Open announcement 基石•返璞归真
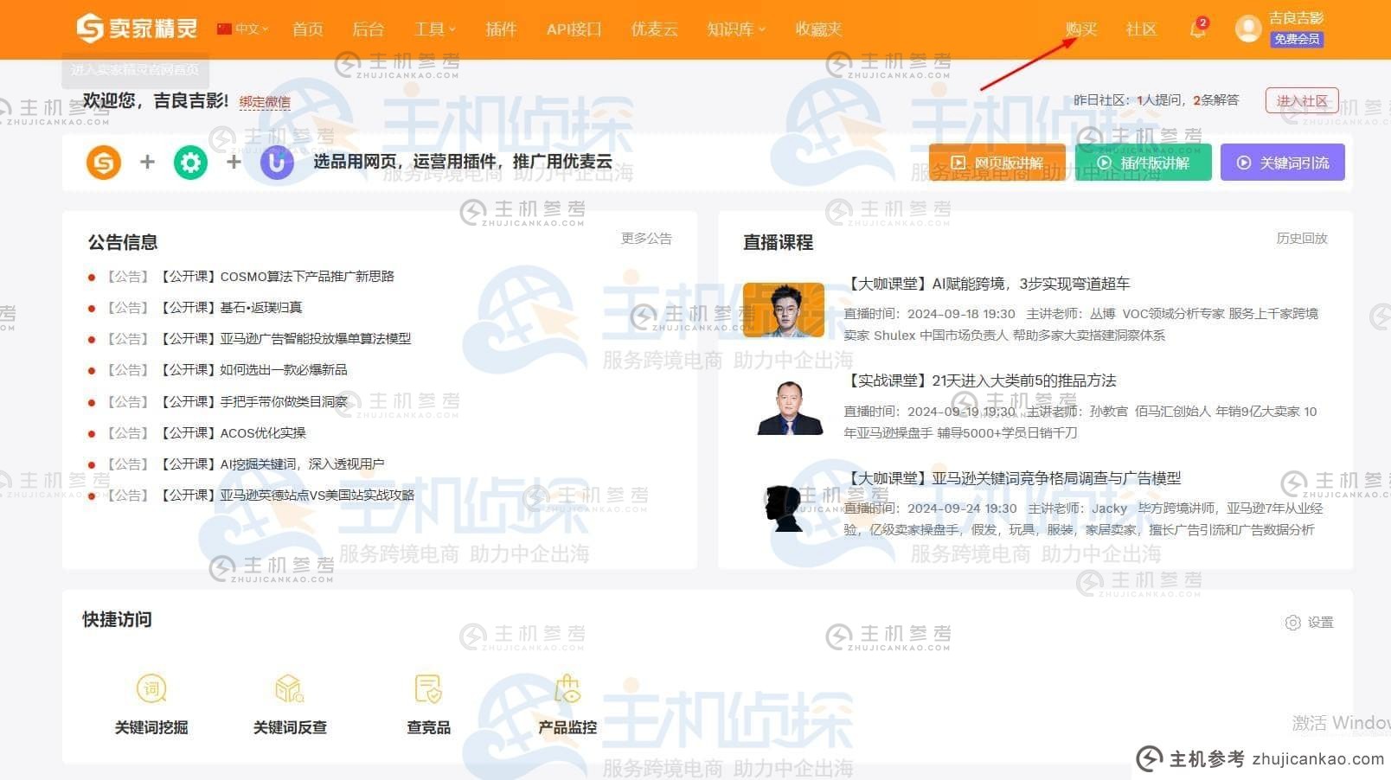Viewport: 1391px width, 780px height. [x=231, y=307]
